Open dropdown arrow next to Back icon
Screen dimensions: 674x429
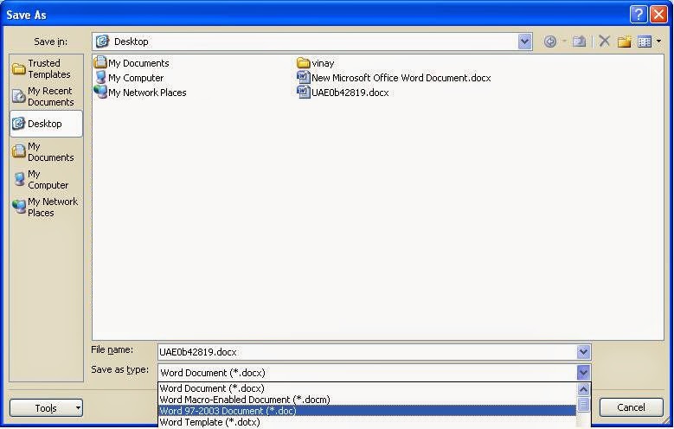click(x=564, y=42)
